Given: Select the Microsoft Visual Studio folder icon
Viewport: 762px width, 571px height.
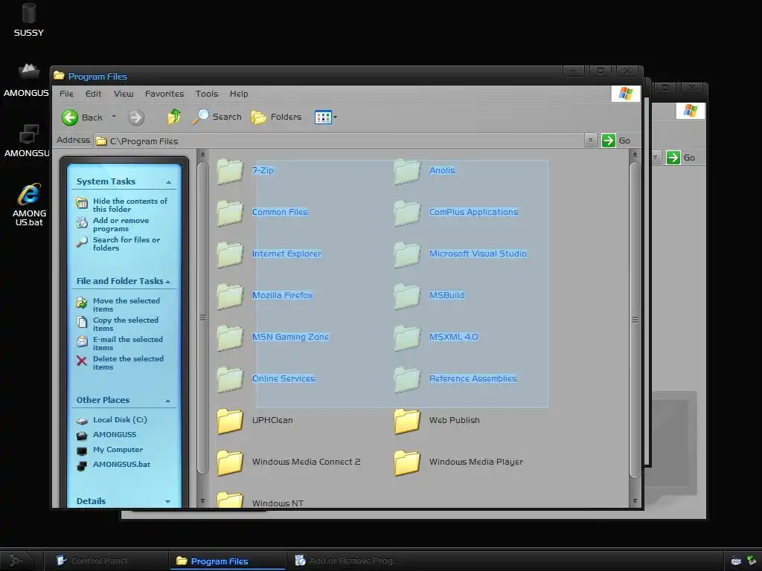Looking at the screenshot, I should (407, 254).
